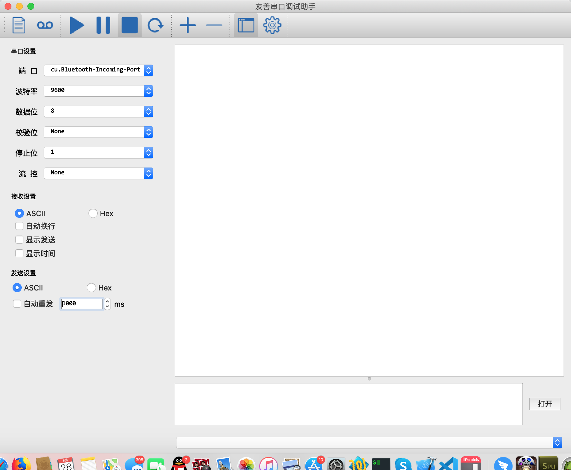Open Messages icon with 398 badge
Screen dimensions: 571x470
134,464
